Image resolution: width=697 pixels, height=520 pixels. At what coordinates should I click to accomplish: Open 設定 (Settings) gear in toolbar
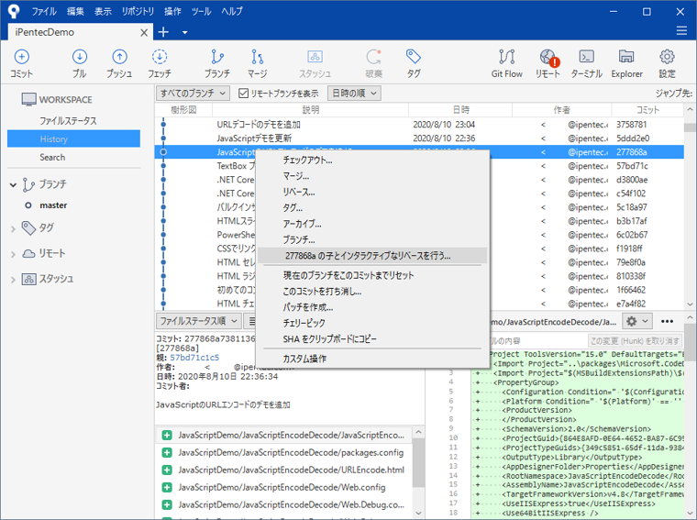667,63
